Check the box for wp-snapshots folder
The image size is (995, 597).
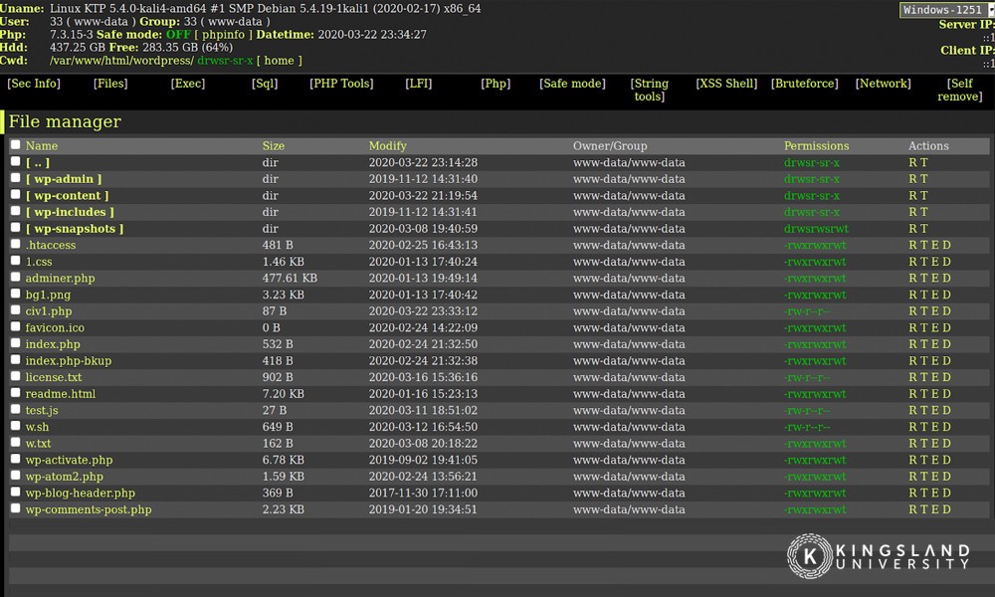click(15, 228)
